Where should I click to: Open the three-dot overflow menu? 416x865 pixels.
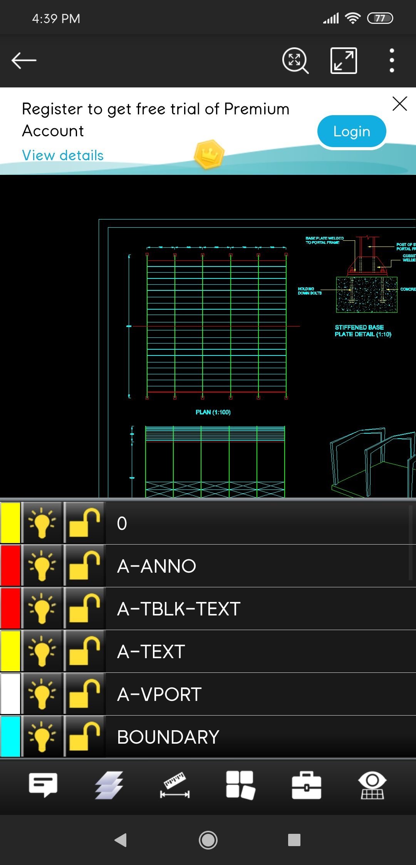click(392, 60)
